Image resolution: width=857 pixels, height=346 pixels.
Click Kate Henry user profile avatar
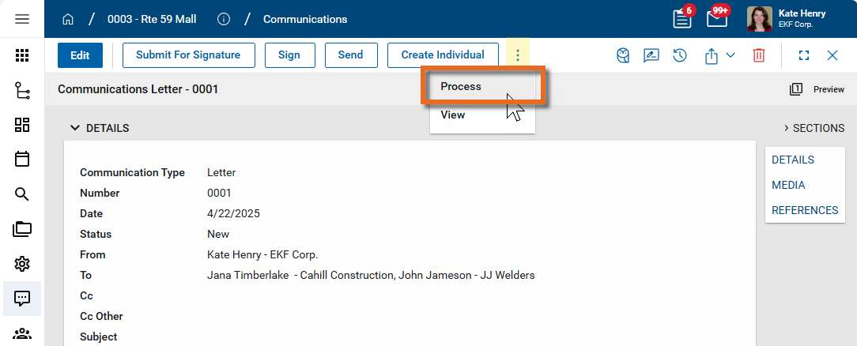[760, 19]
